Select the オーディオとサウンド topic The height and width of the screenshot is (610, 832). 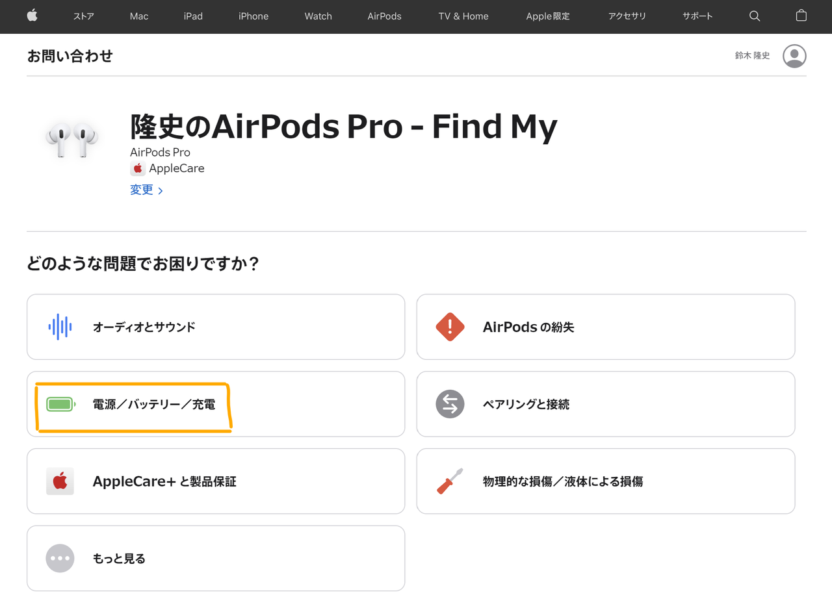coord(216,327)
